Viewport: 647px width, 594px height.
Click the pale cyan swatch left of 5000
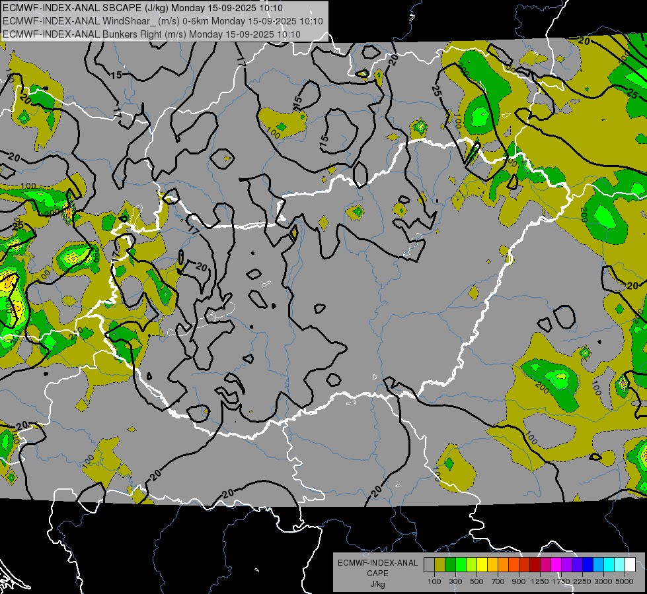point(620,564)
